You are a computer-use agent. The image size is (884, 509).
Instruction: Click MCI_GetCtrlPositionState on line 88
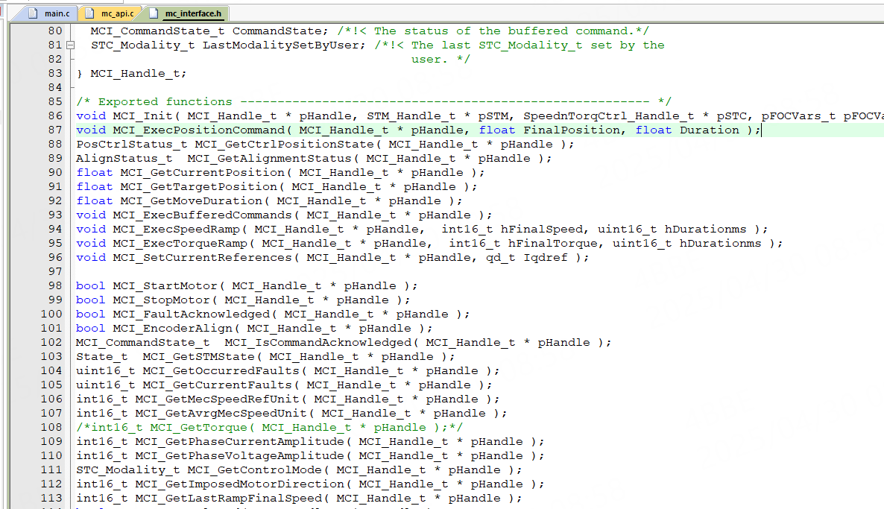pos(284,145)
